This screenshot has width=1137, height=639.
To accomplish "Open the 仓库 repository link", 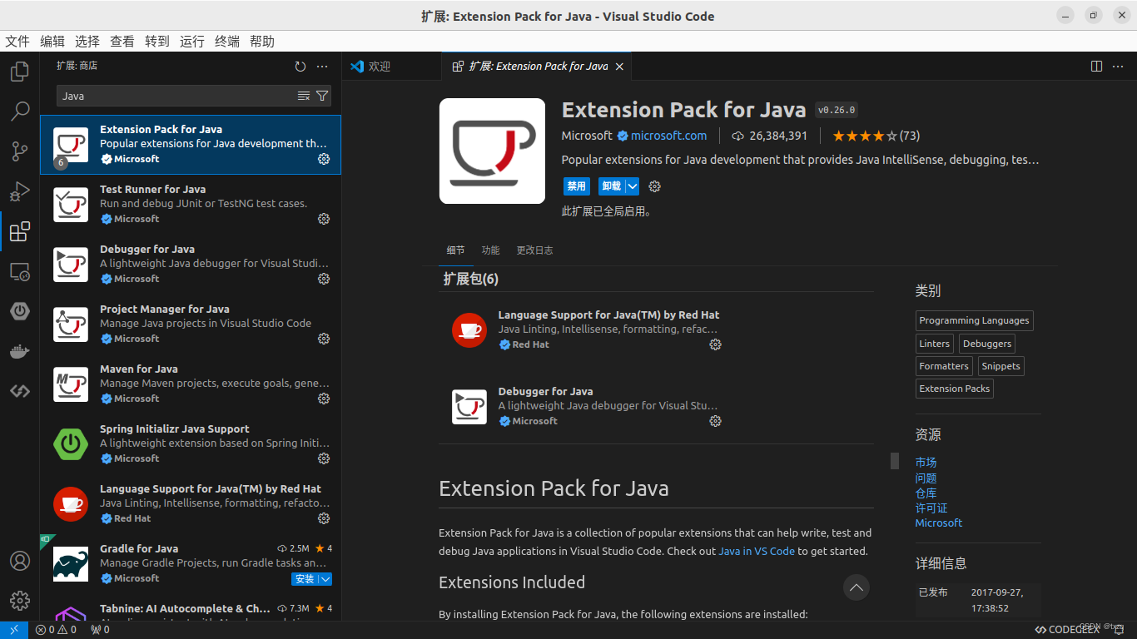I will (926, 493).
